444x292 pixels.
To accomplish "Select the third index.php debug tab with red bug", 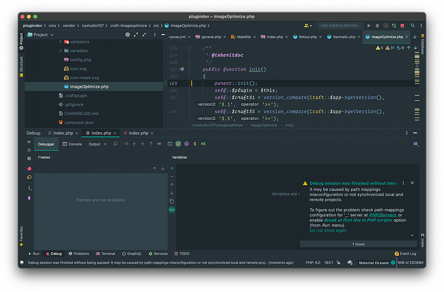I will click(x=138, y=133).
